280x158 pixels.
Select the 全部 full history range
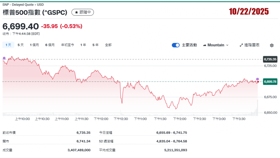108,45
